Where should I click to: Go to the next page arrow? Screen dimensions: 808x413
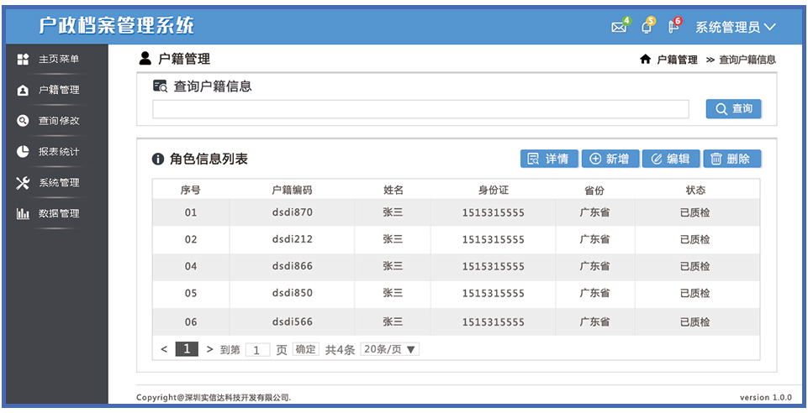click(209, 349)
